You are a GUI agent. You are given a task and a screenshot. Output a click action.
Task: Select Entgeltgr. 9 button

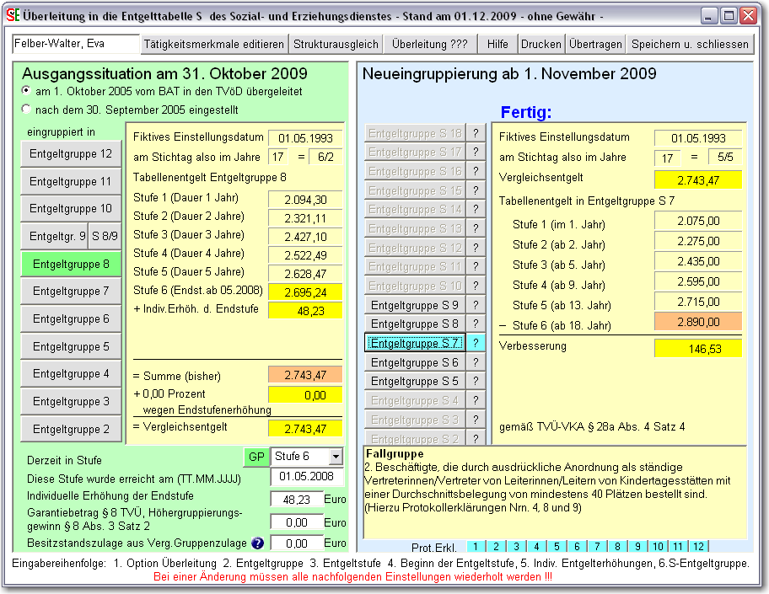point(55,236)
